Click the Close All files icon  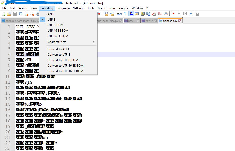(x=32, y=14)
